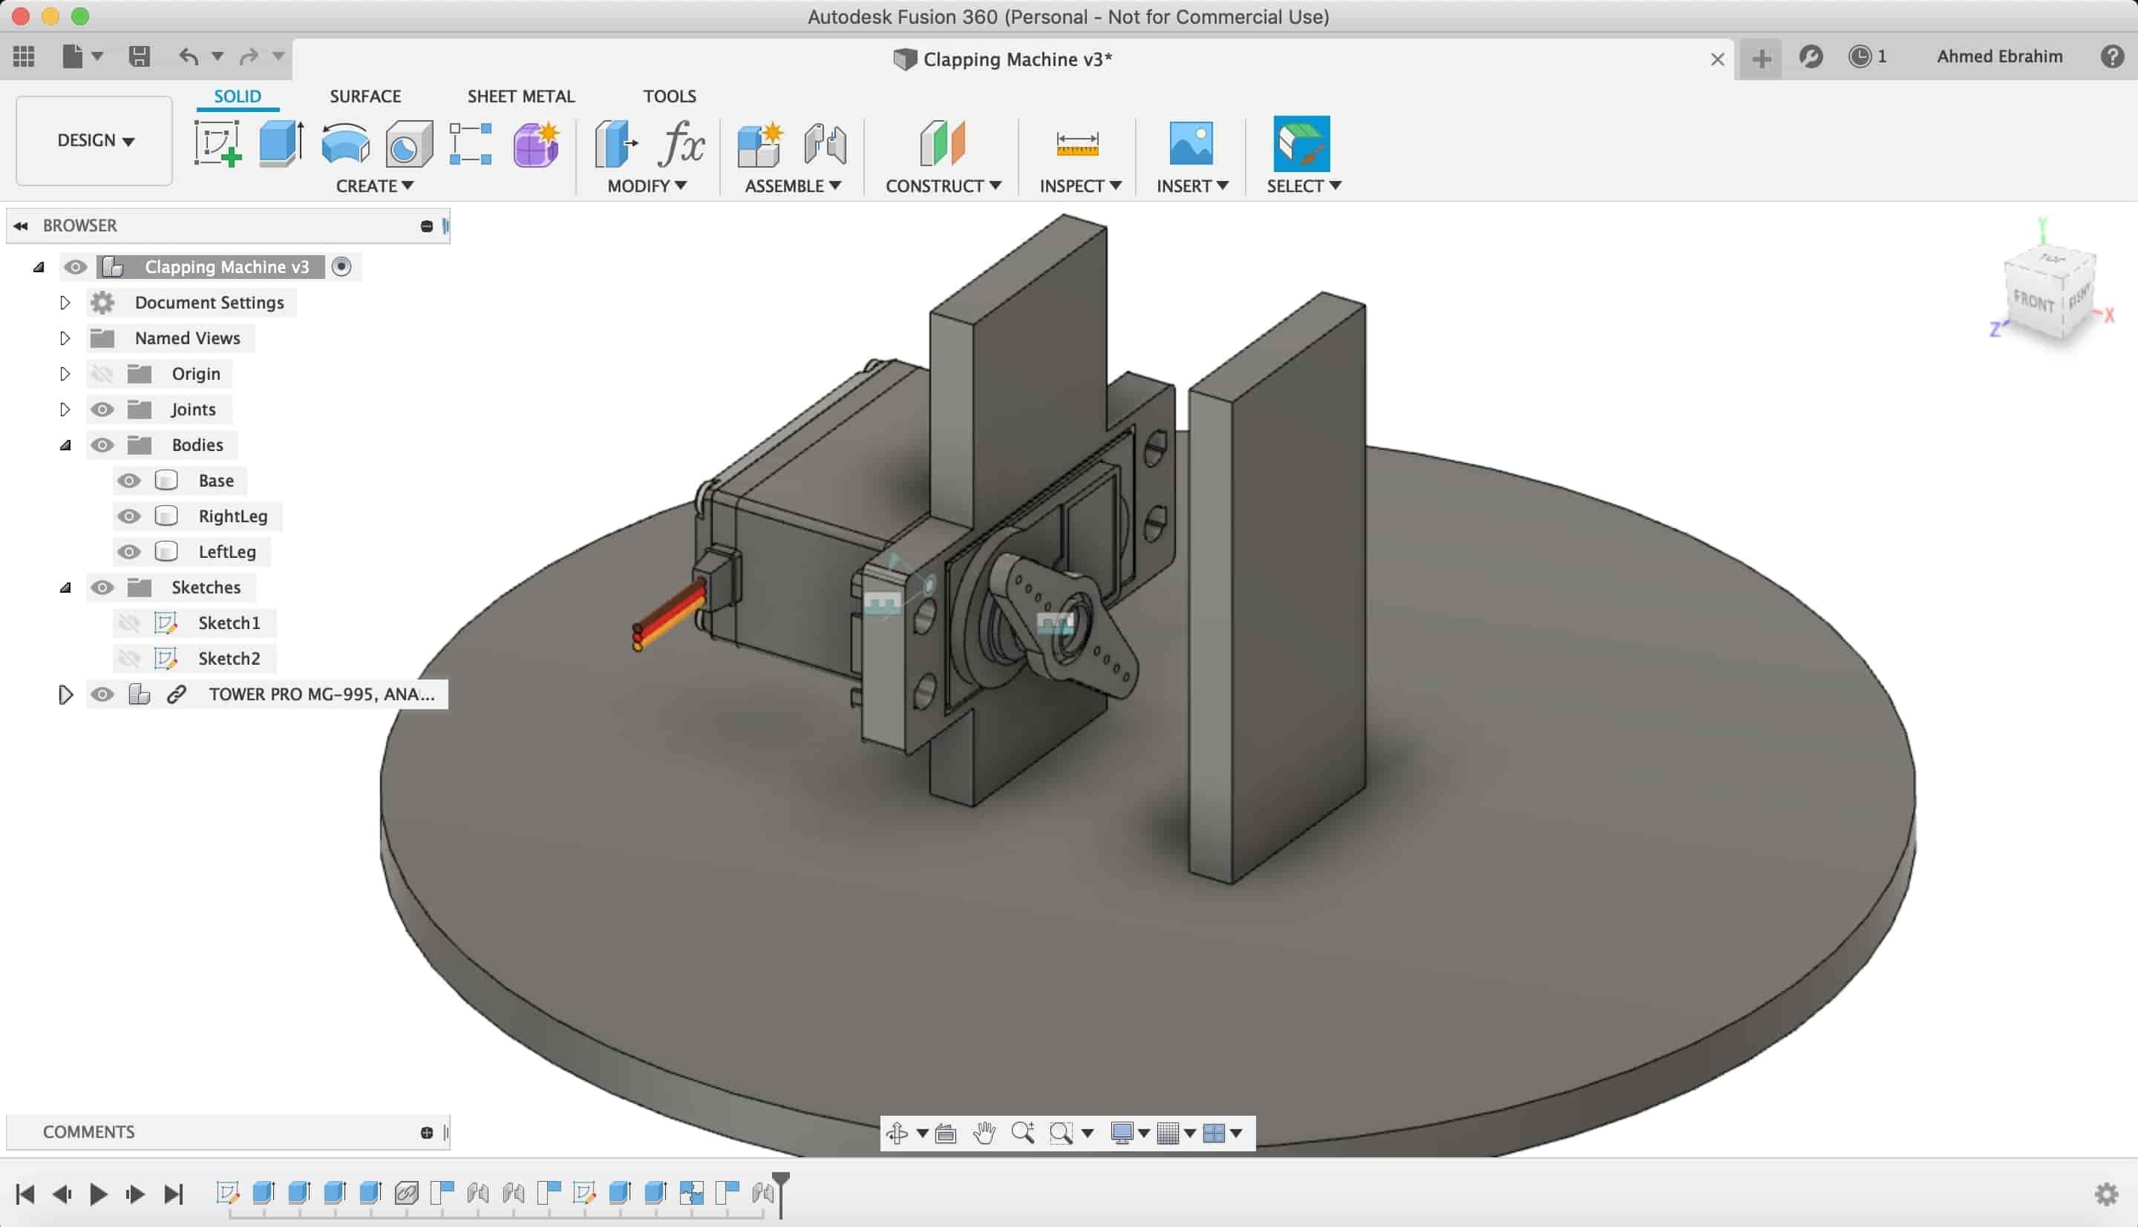Click the Select tool icon
Viewport: 2138px width, 1227px height.
tap(1301, 143)
